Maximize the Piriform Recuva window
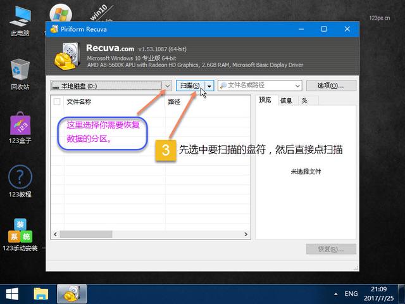 (324, 29)
